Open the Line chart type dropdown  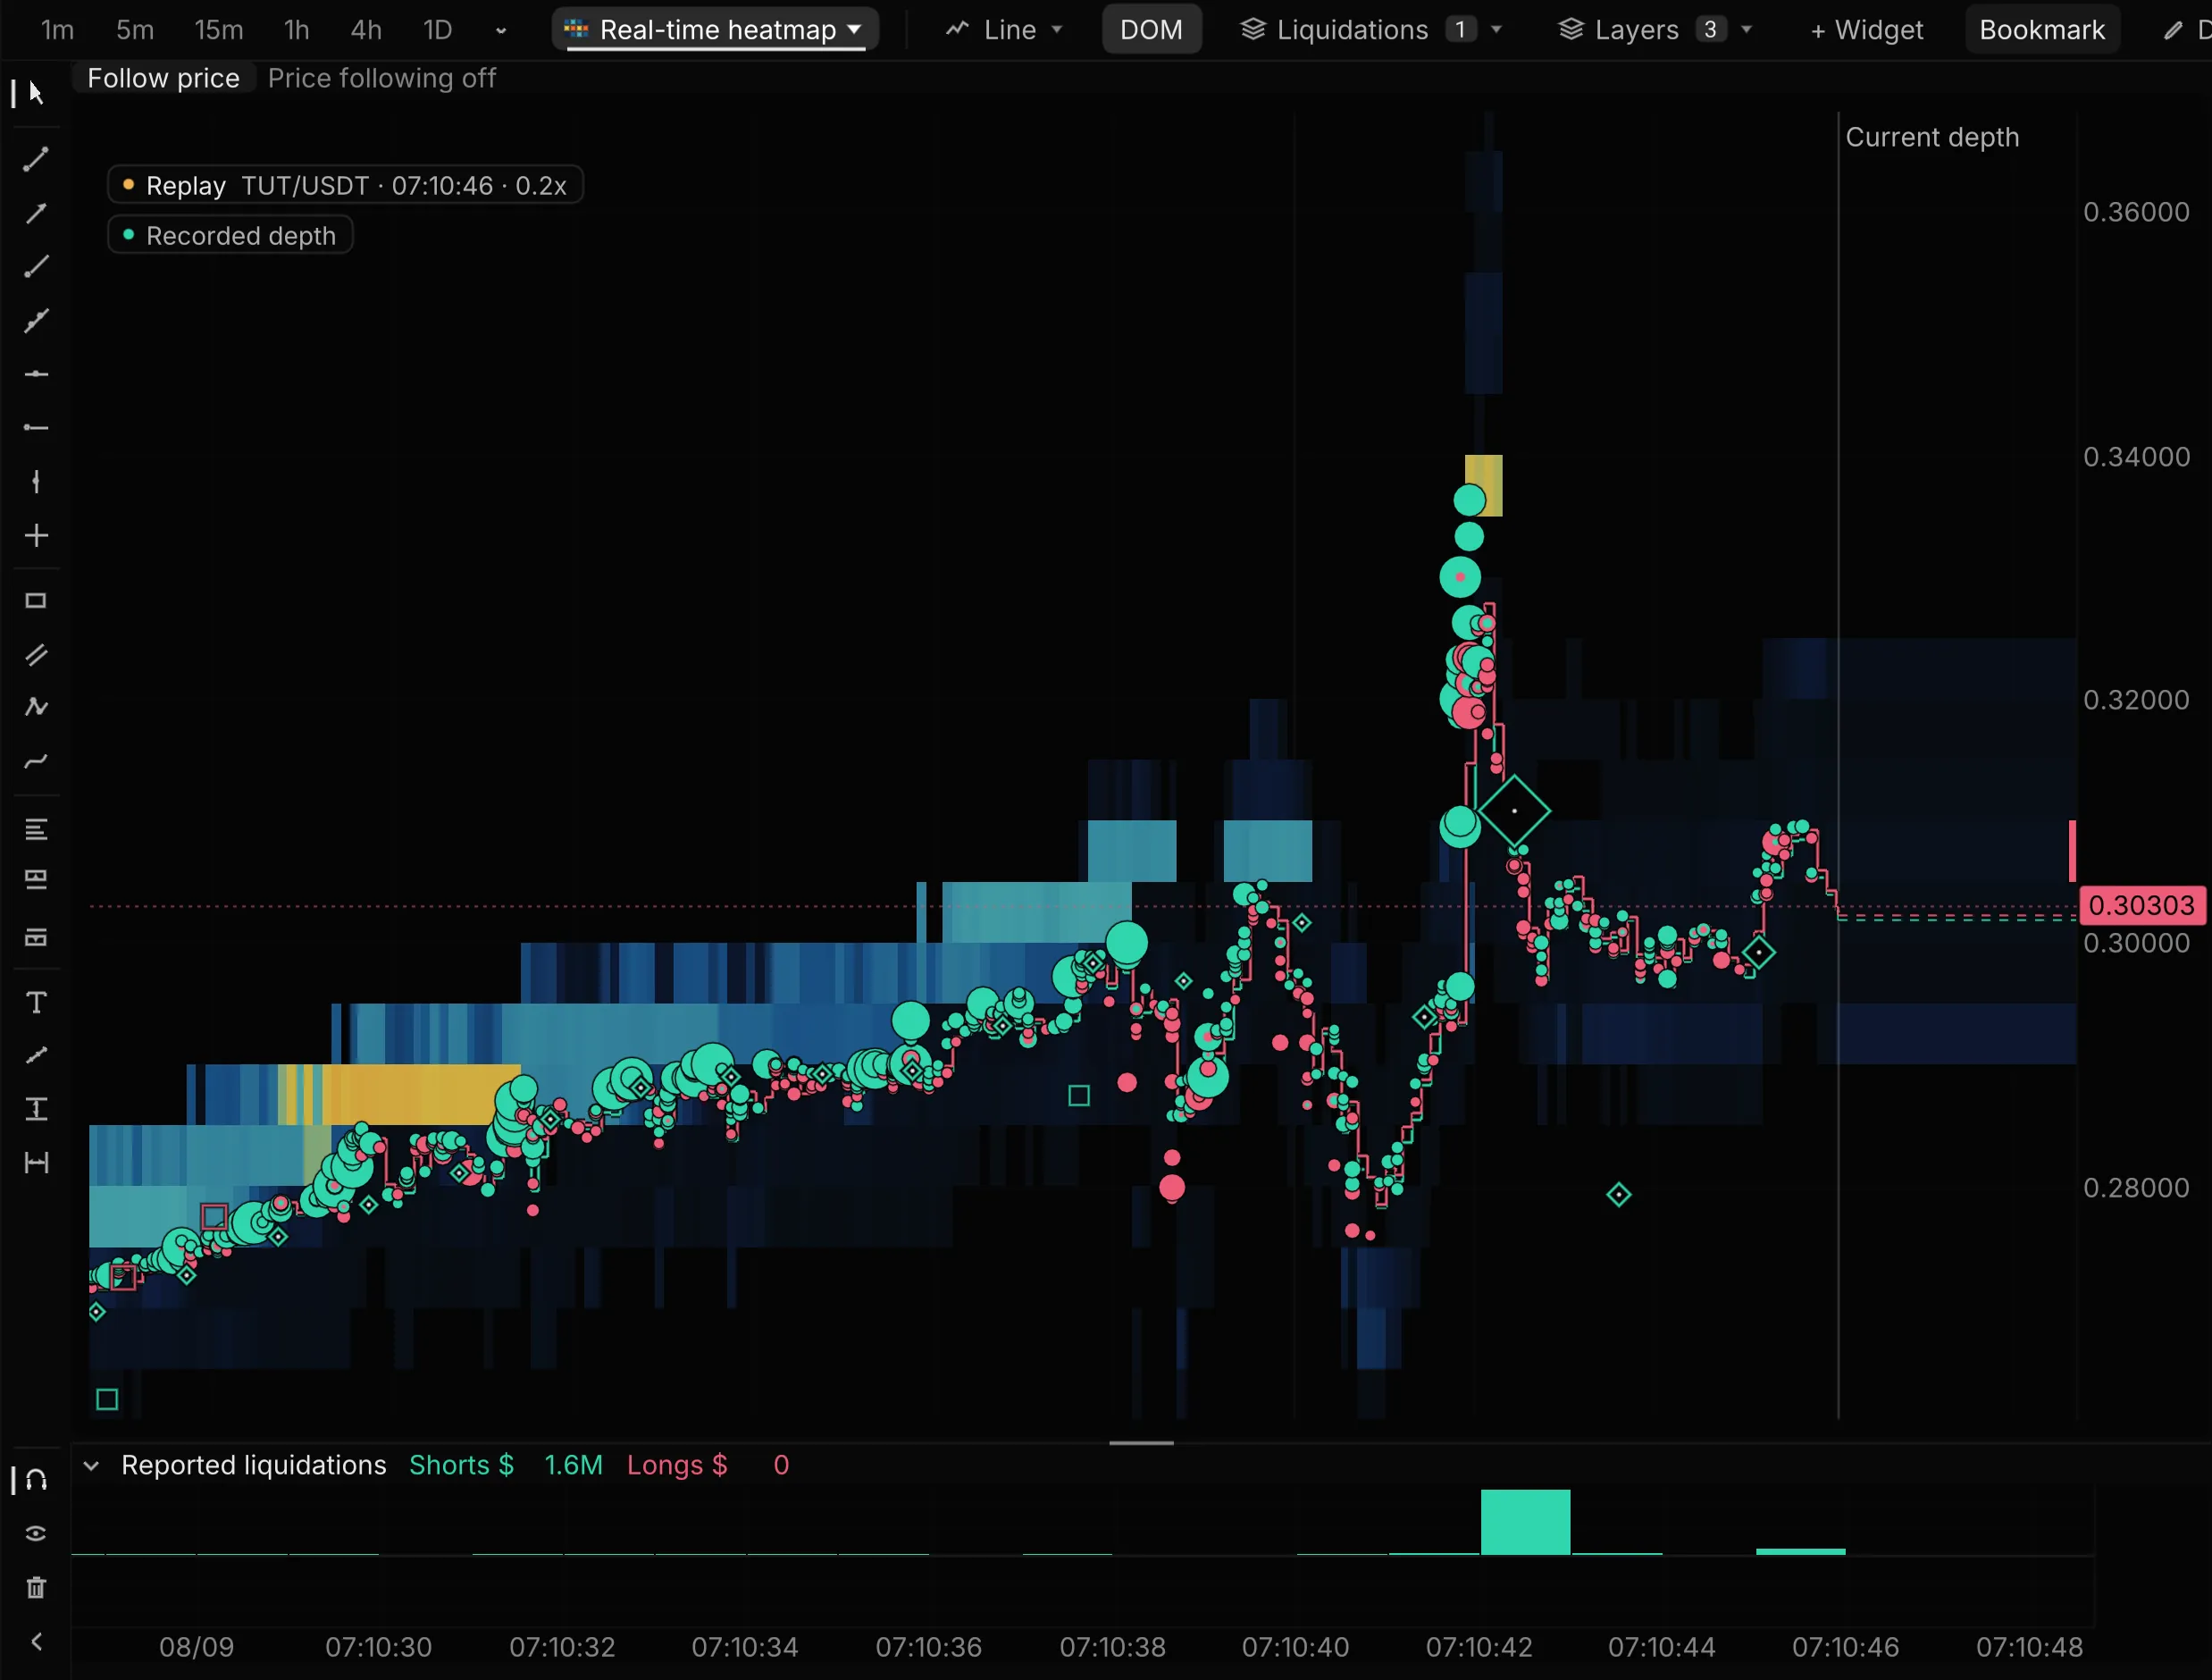pos(1005,30)
